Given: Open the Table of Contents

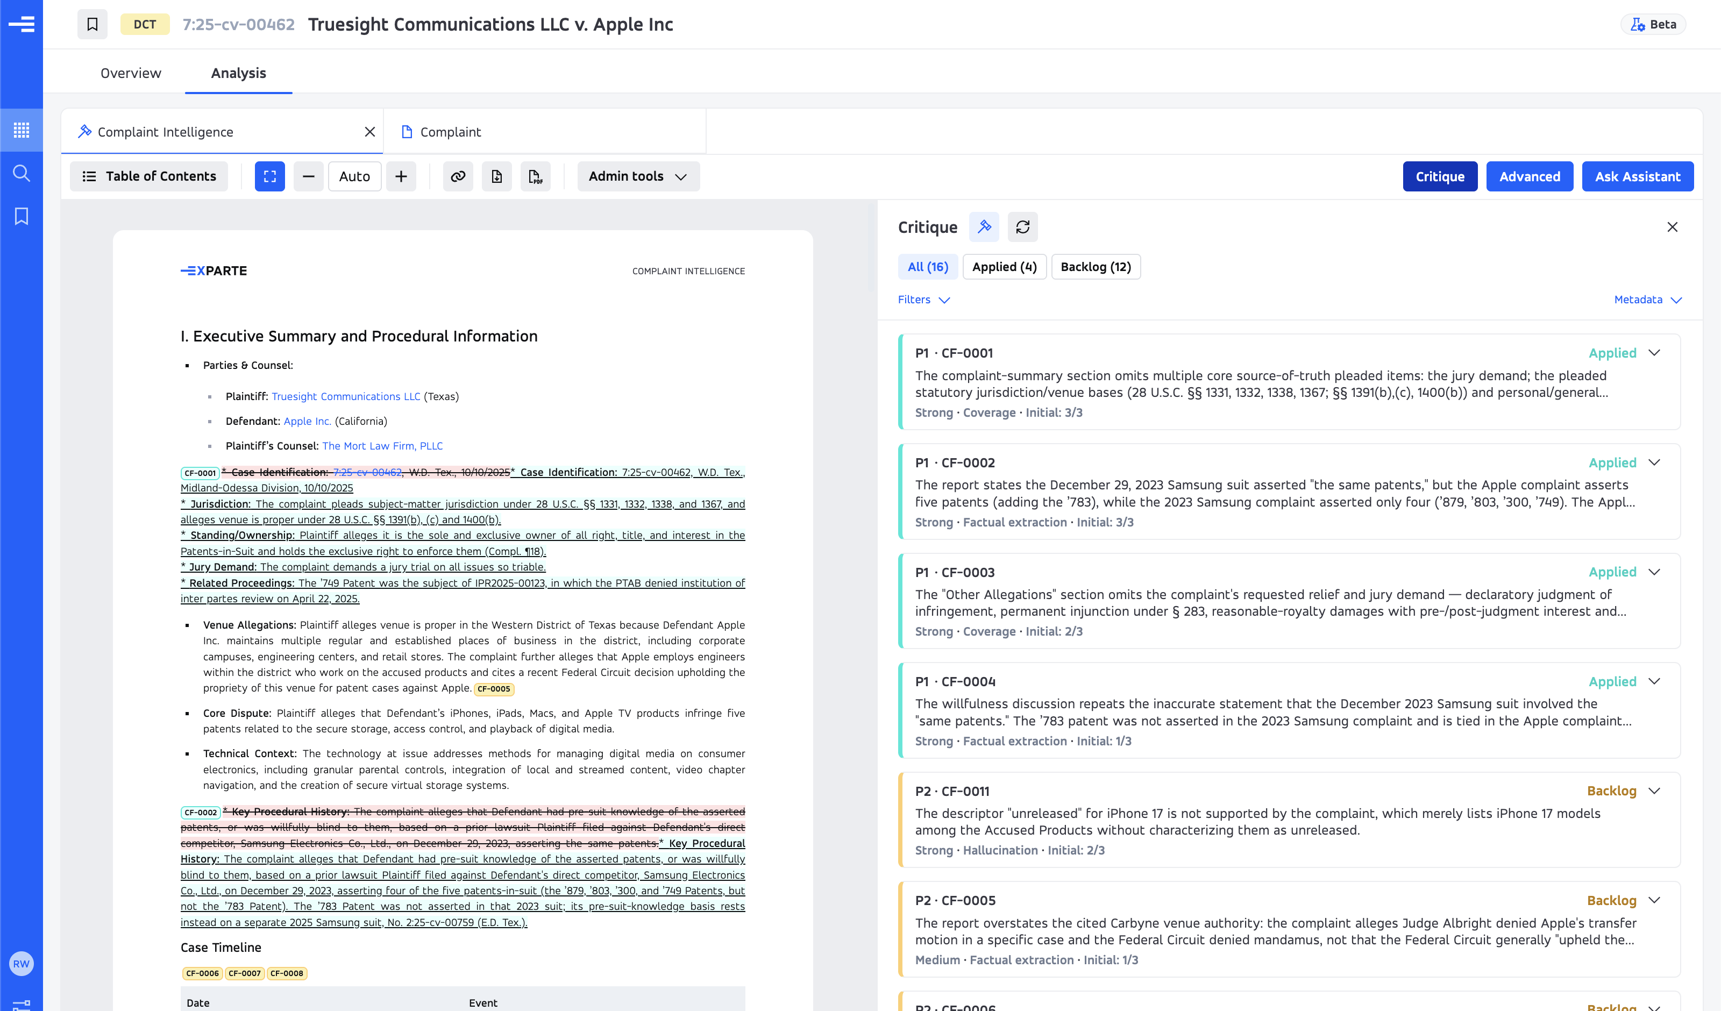Looking at the screenshot, I should (x=149, y=176).
